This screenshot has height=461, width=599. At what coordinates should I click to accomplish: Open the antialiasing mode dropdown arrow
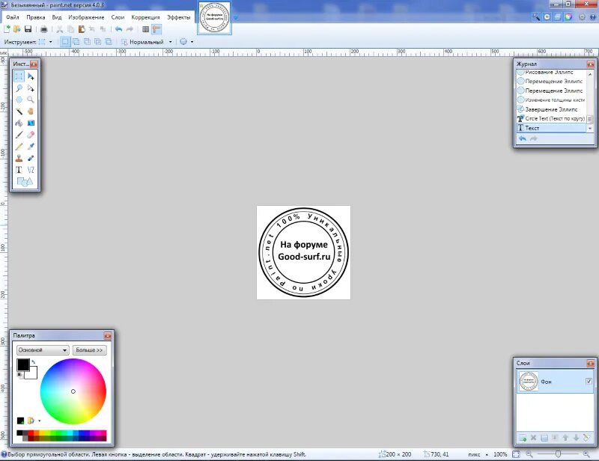[x=192, y=42]
